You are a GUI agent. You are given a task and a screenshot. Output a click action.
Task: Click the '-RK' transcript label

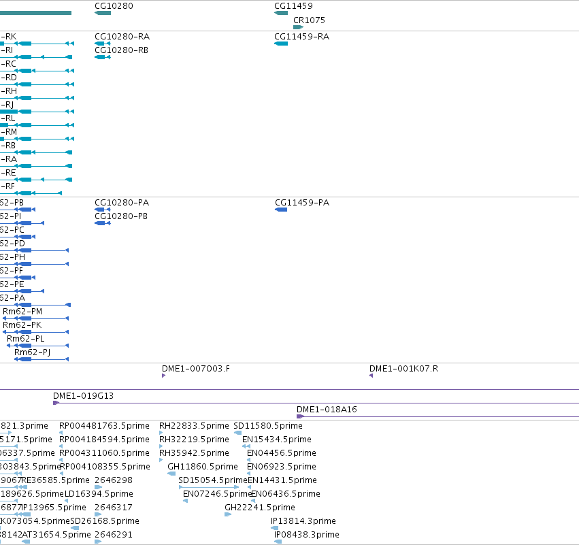[8, 37]
